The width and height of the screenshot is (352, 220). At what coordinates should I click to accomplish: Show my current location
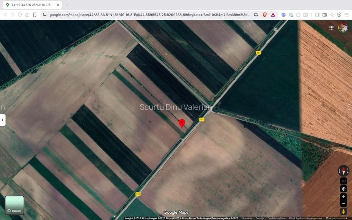(343, 189)
